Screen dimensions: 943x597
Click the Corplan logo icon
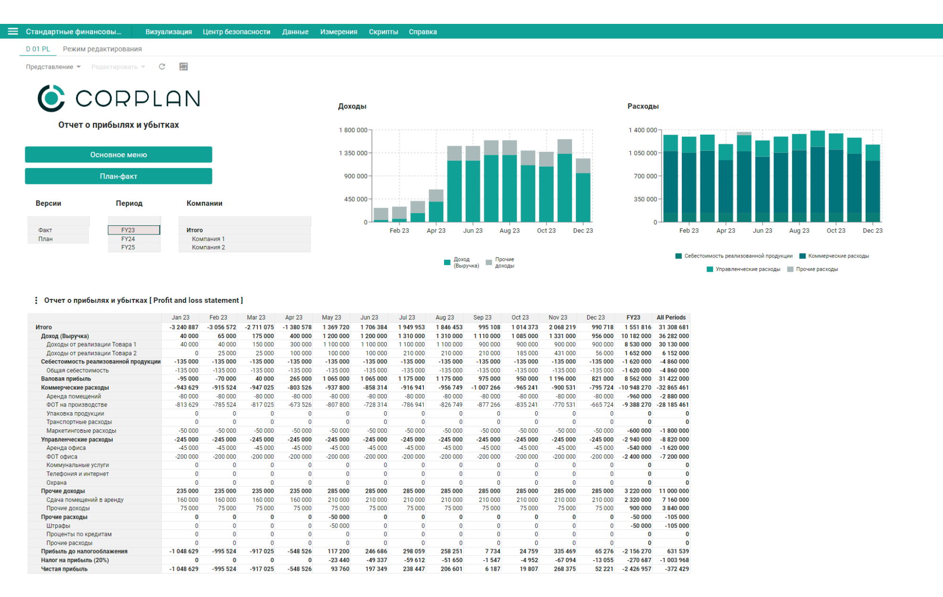51,98
